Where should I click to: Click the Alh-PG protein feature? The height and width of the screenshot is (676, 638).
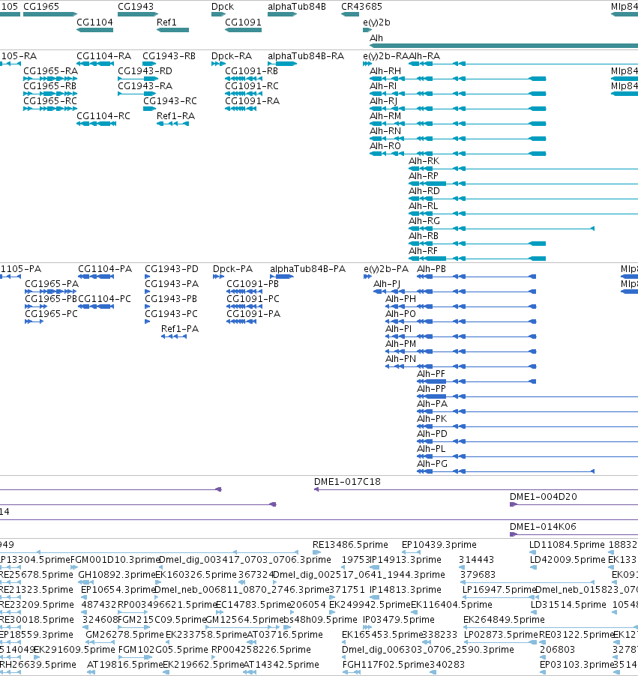coord(505,471)
